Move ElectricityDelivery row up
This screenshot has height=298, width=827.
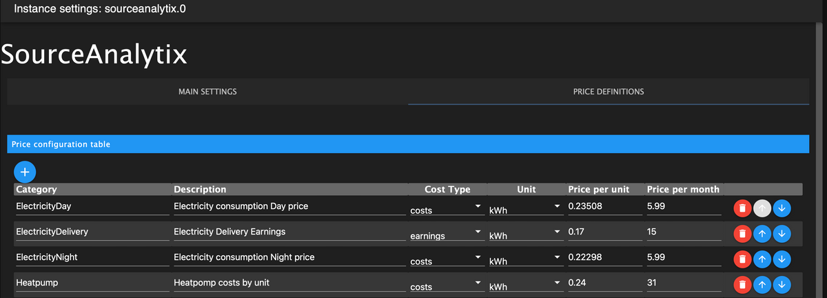(762, 234)
